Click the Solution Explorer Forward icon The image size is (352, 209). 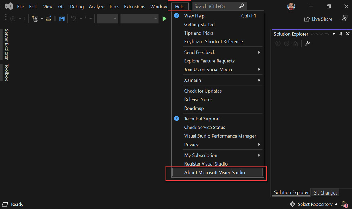[287, 43]
